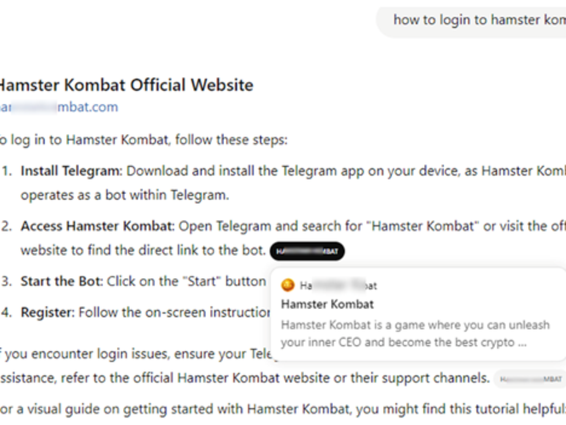Click the bold "Install Telegram:" step label
This screenshot has height=425, width=566.
(71, 171)
